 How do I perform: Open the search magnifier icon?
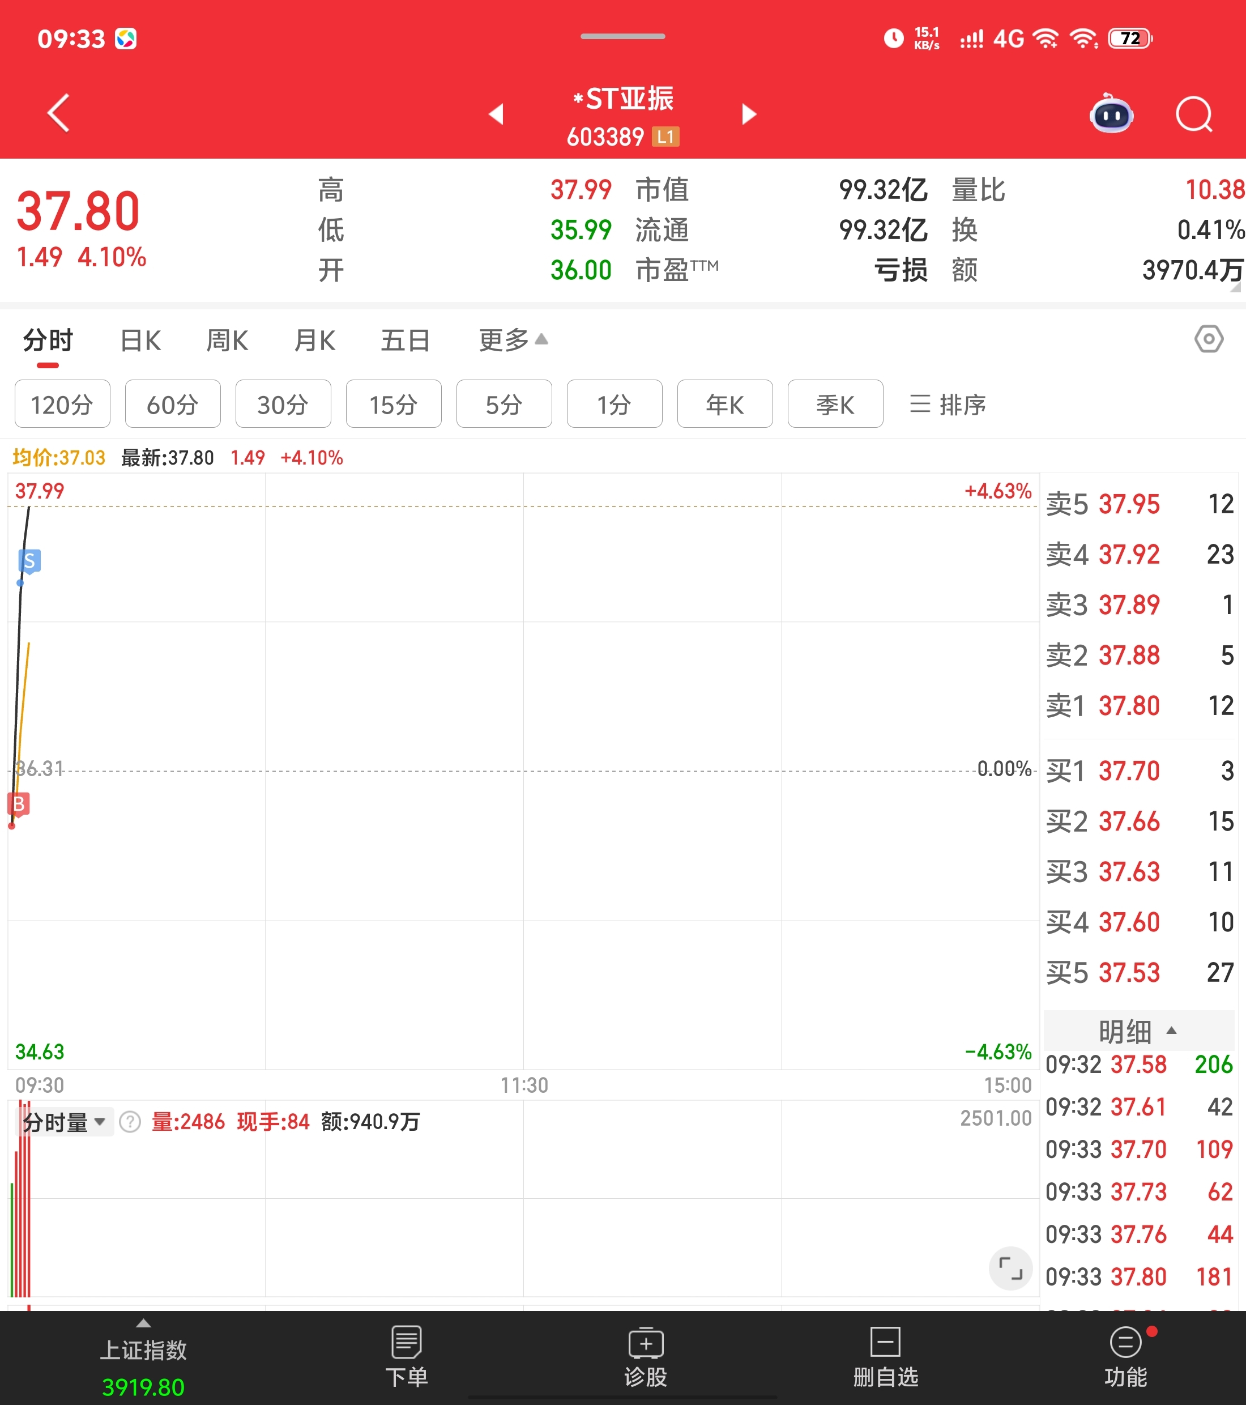point(1194,114)
